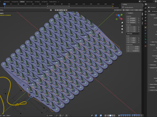
Task: Jump to previous keyframe
Action: (x=58, y=10)
